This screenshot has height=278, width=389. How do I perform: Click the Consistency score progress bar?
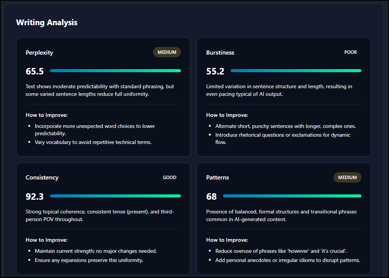115,196
